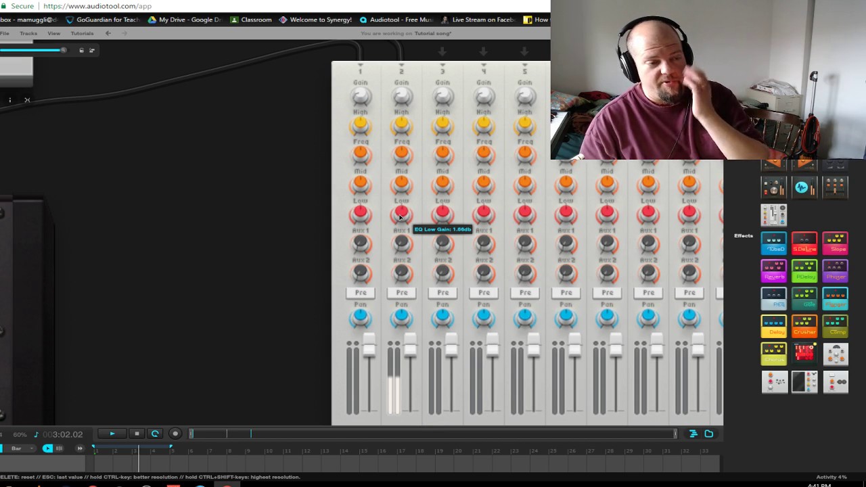The height and width of the screenshot is (487, 866).
Task: Add the Comp effect pedal
Action: click(x=836, y=326)
